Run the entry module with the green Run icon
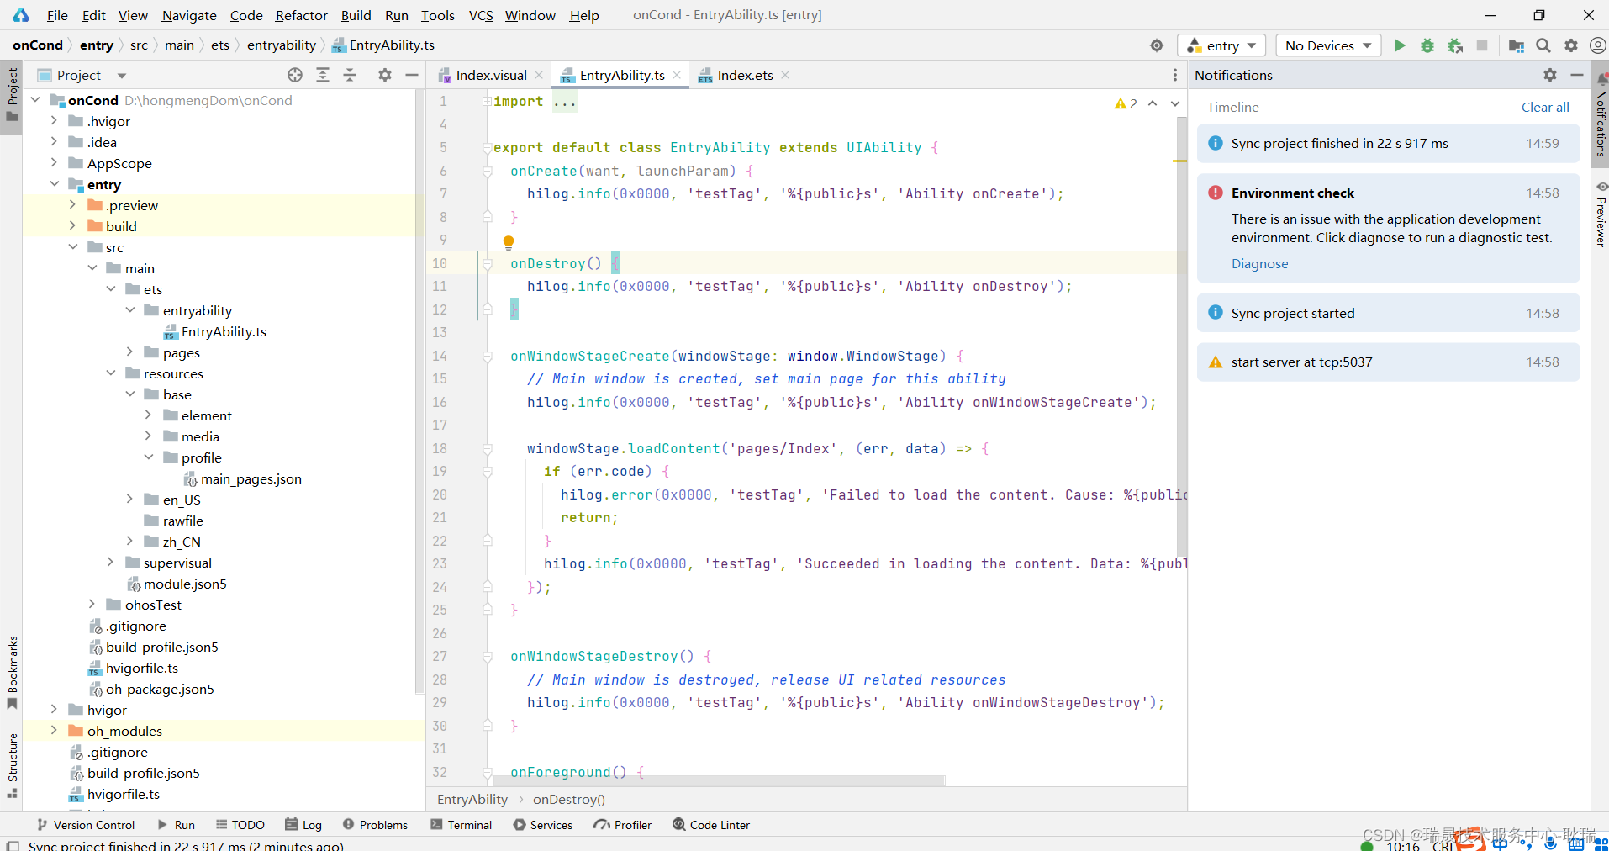Image resolution: width=1609 pixels, height=851 pixels. [1399, 45]
